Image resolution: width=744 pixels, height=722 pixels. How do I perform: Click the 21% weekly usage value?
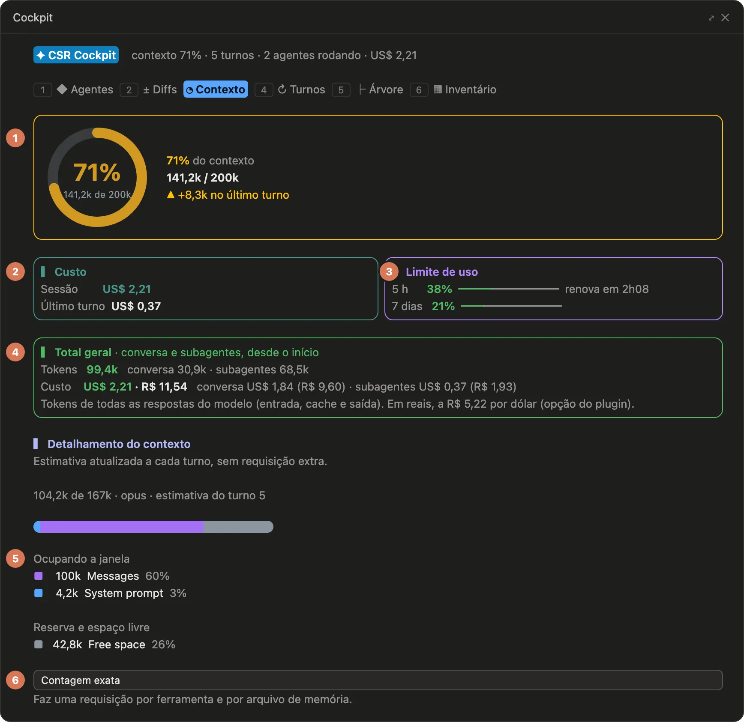pos(443,306)
